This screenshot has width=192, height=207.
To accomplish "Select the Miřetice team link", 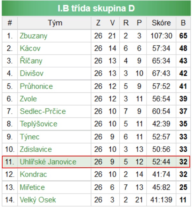I will pos(32,187).
